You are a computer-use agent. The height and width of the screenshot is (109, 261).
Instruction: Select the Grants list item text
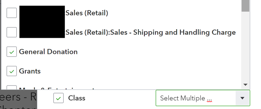[x=30, y=71]
